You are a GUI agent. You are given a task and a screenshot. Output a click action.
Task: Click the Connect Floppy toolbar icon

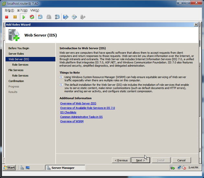(66, 17)
